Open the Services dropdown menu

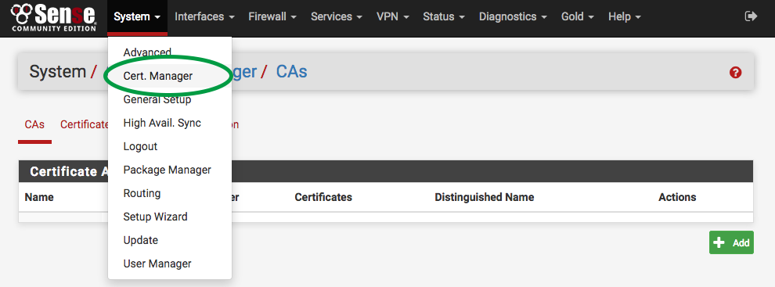point(337,16)
